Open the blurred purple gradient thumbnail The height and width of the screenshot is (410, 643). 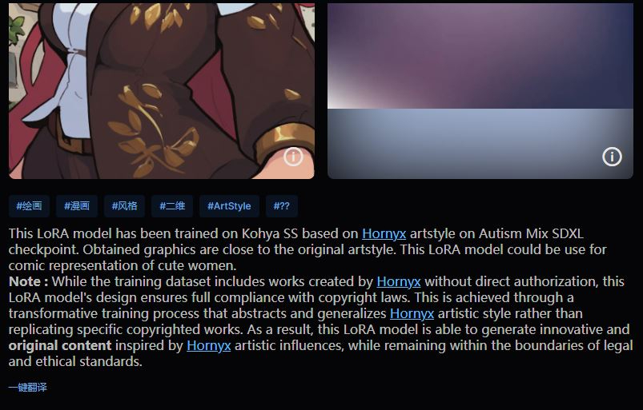coord(480,91)
